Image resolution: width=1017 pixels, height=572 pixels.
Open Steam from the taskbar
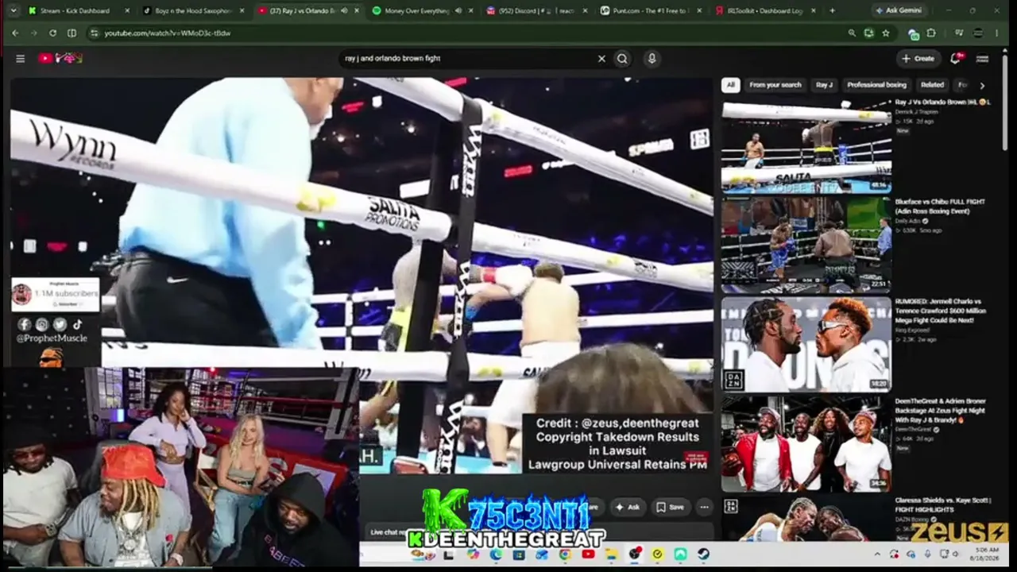(x=703, y=554)
